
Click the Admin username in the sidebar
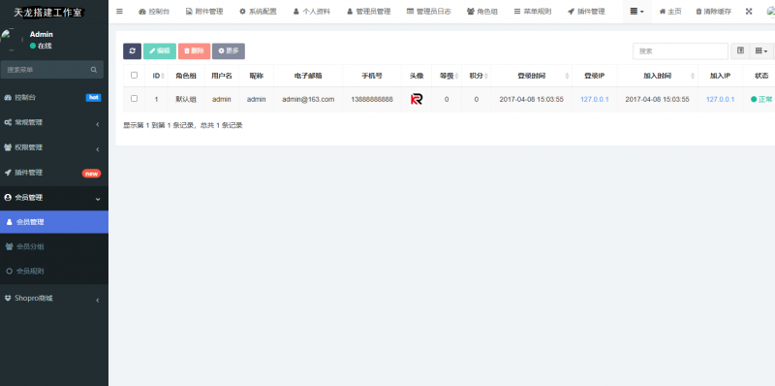(x=42, y=34)
